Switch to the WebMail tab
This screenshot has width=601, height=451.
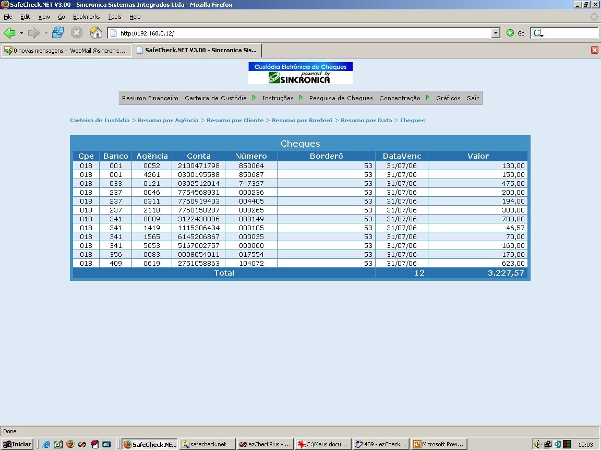[66, 50]
